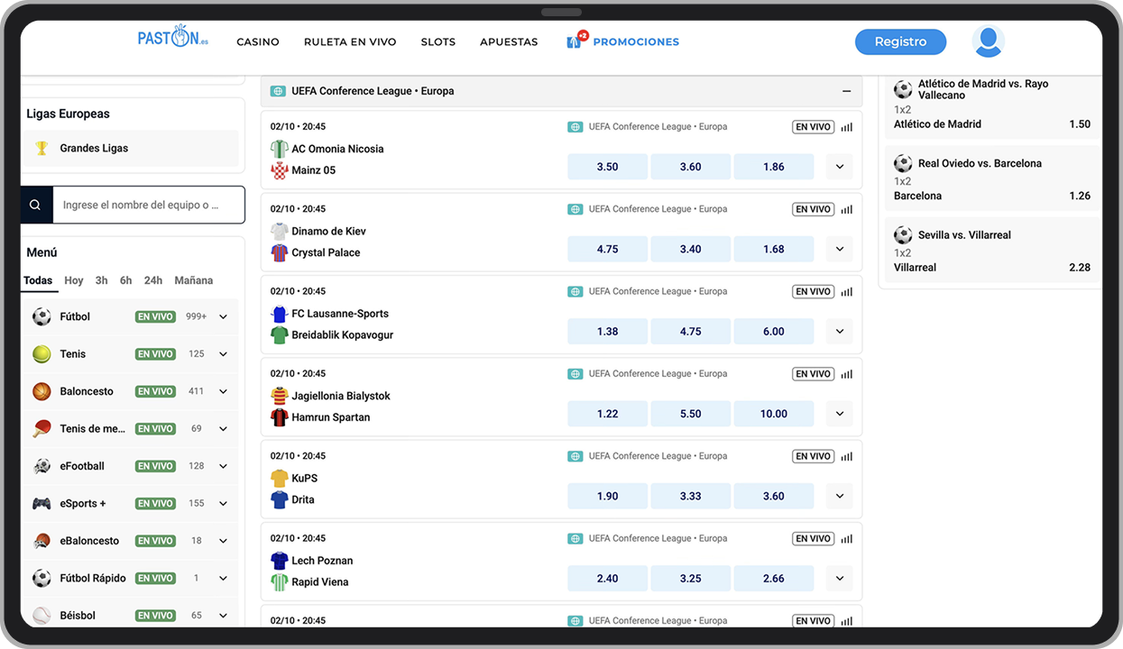This screenshot has height=649, width=1123.
Task: Click the eFootball sport icon
Action: [x=41, y=466]
